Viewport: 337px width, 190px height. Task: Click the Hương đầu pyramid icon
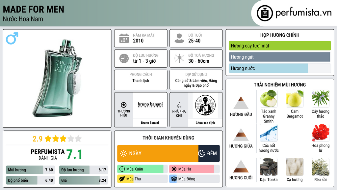coord(241,103)
